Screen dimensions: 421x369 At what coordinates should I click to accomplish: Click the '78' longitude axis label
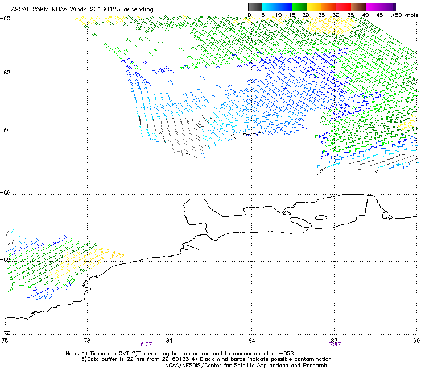pyautogui.click(x=87, y=341)
